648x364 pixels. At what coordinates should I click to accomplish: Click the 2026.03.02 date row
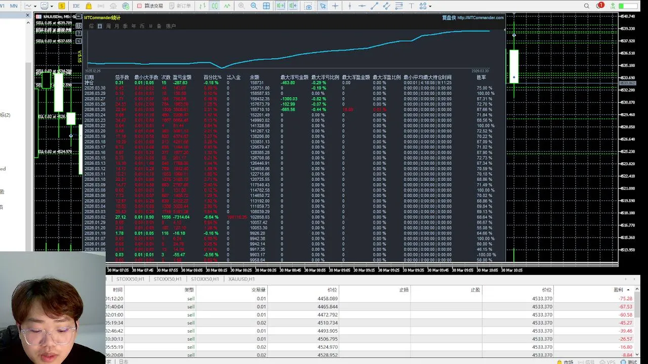95,217
